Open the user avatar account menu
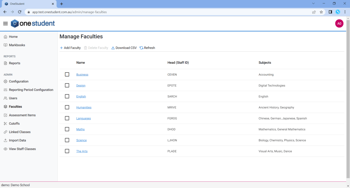 (x=339, y=24)
